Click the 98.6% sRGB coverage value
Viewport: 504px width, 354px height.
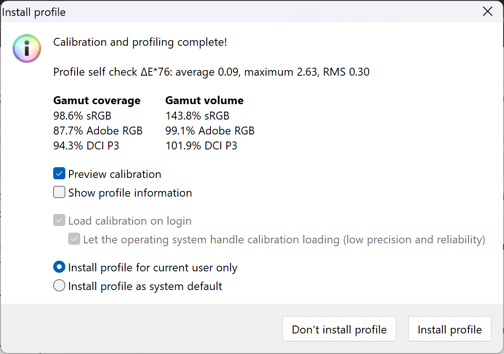pyautogui.click(x=82, y=116)
